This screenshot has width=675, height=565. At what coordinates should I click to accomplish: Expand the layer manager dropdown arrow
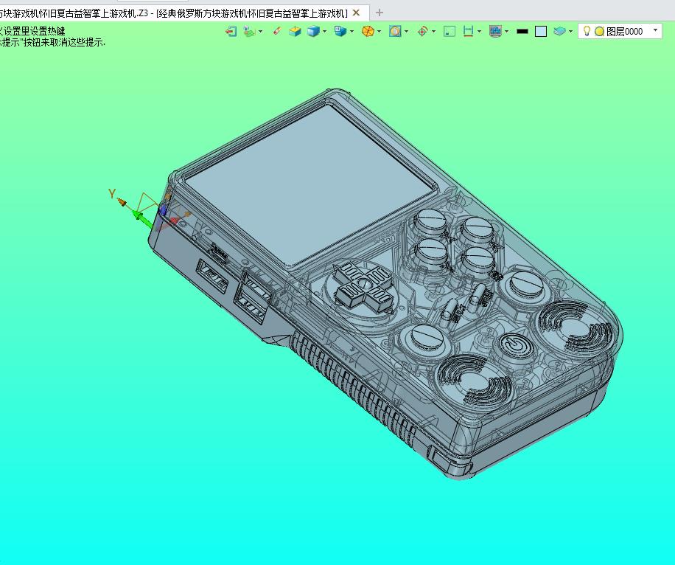point(571,32)
